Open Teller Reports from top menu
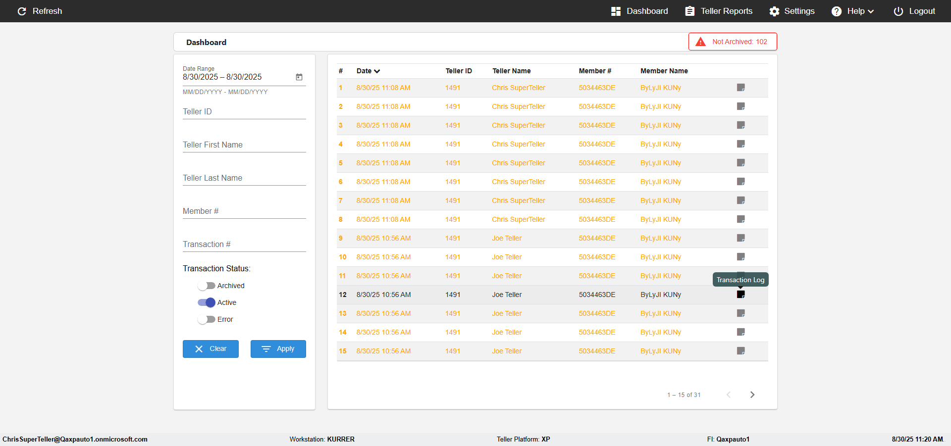 [x=719, y=11]
